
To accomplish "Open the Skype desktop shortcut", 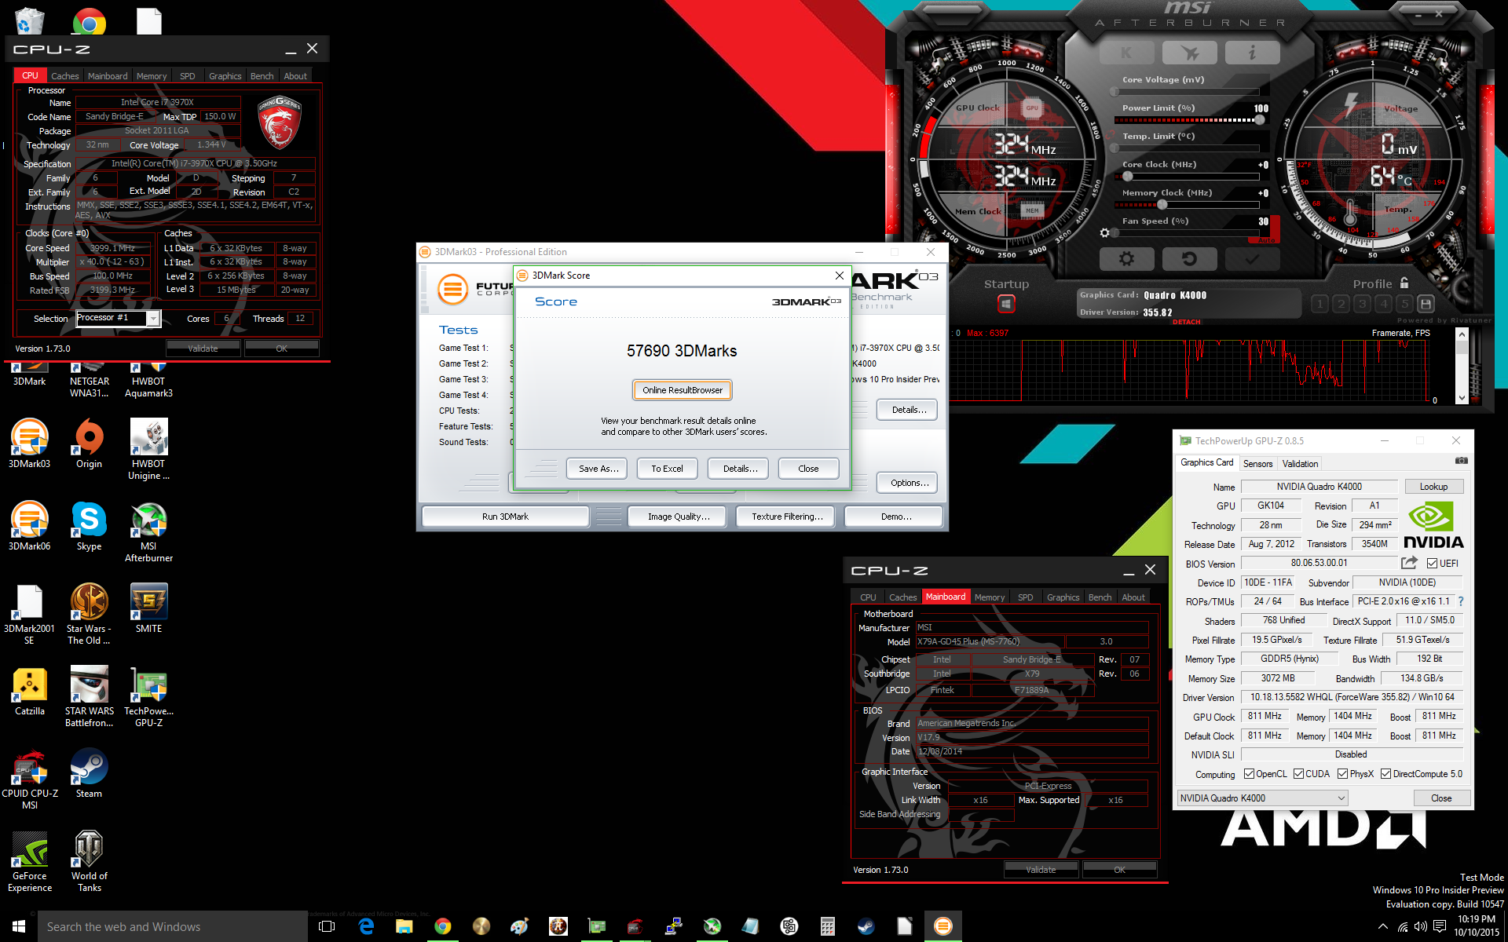I will [x=90, y=526].
